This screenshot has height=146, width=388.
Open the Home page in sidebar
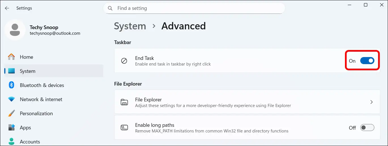click(x=54, y=57)
